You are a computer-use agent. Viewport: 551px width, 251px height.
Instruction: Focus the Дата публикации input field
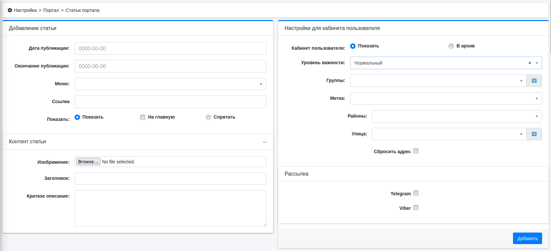click(x=170, y=48)
